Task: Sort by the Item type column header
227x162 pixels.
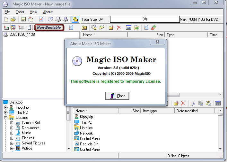Action: (x=158, y=111)
